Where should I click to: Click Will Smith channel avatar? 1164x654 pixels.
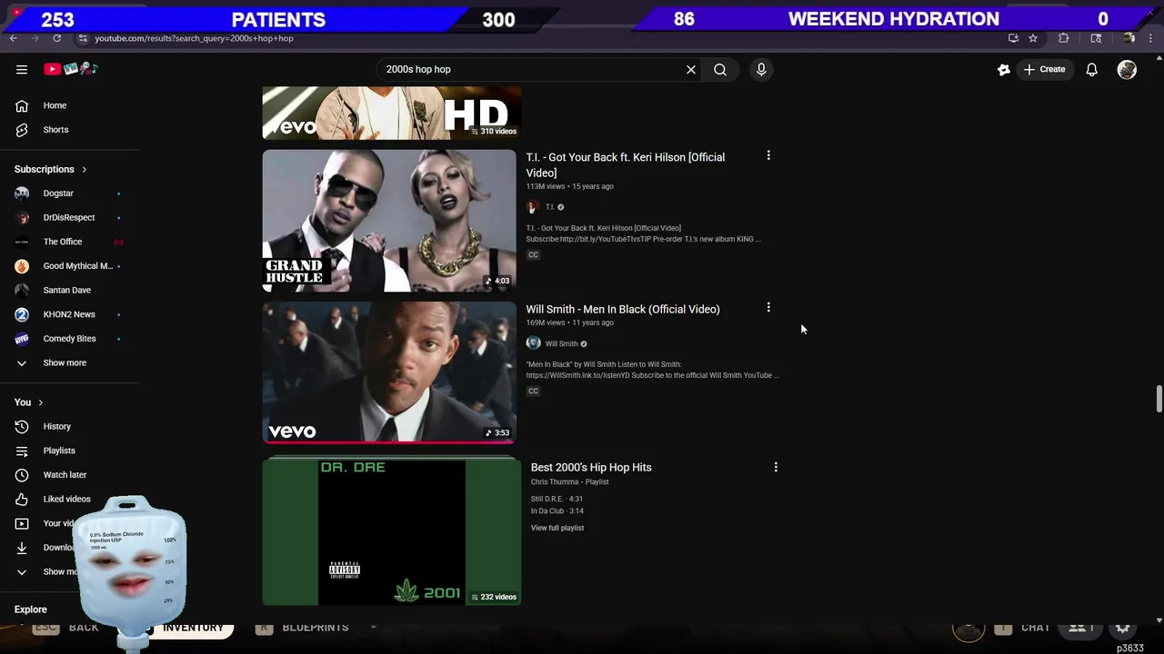[533, 343]
